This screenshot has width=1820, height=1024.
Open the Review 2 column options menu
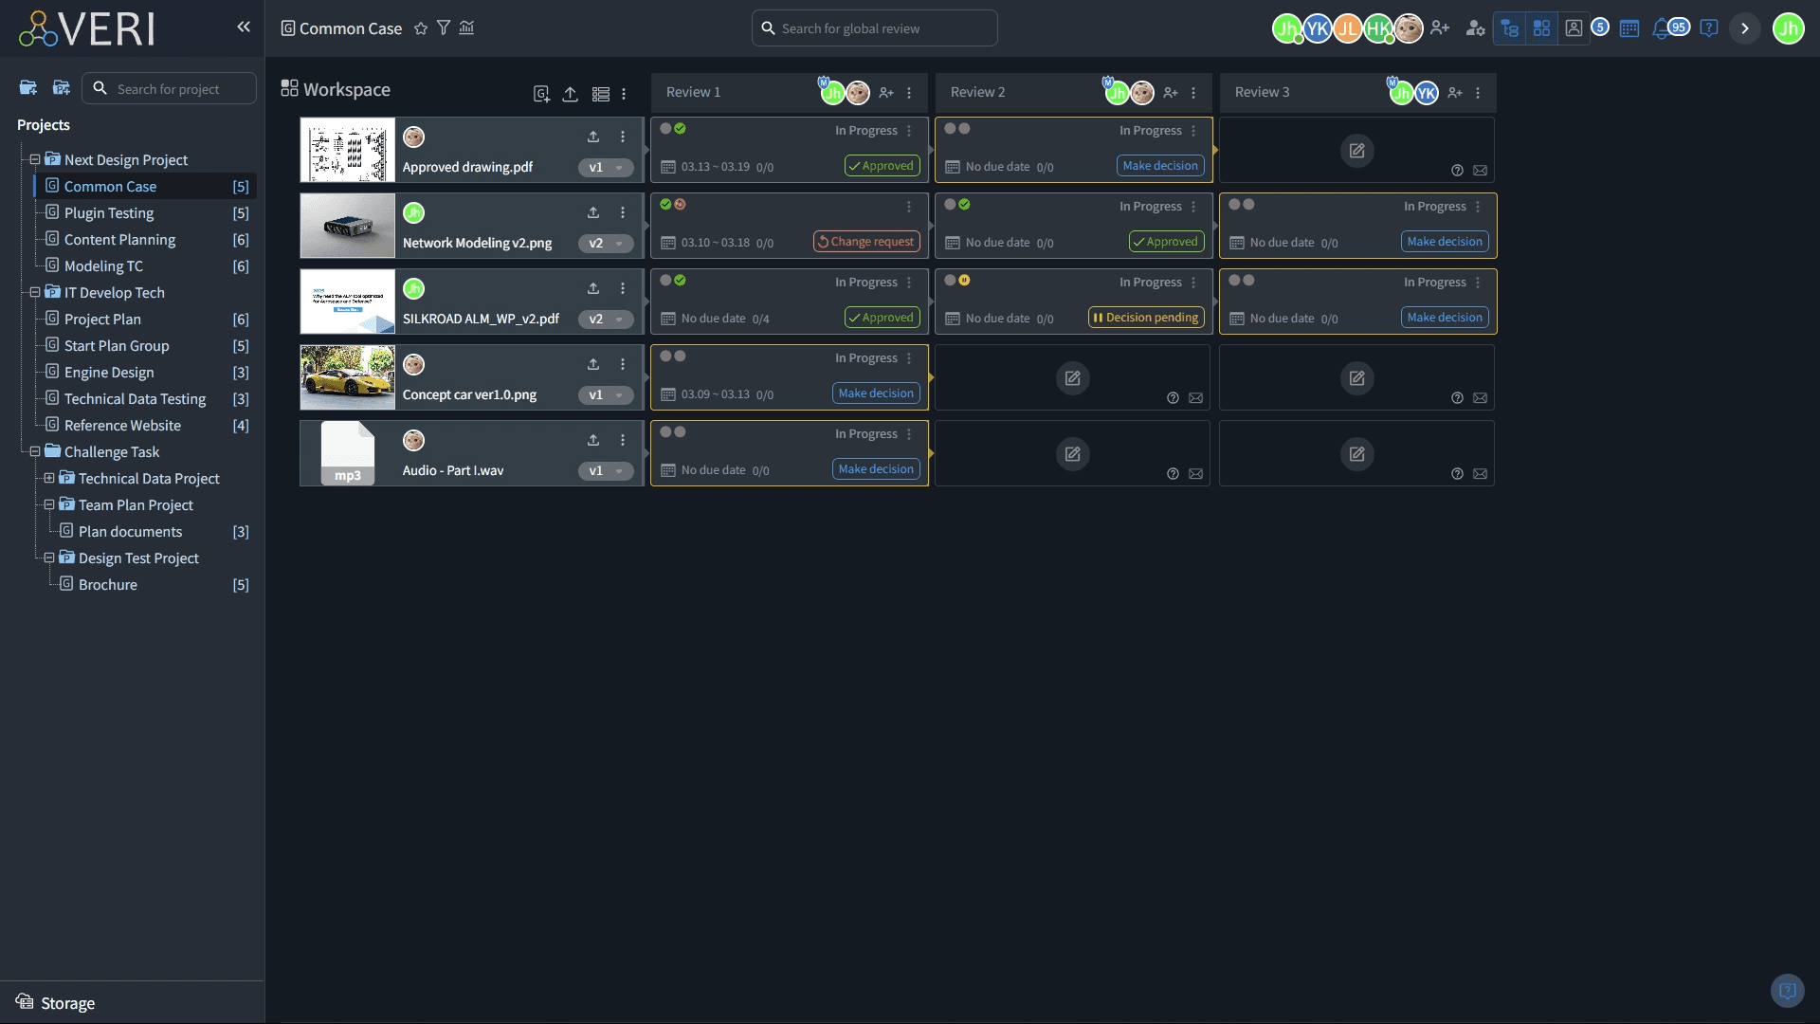[1193, 92]
